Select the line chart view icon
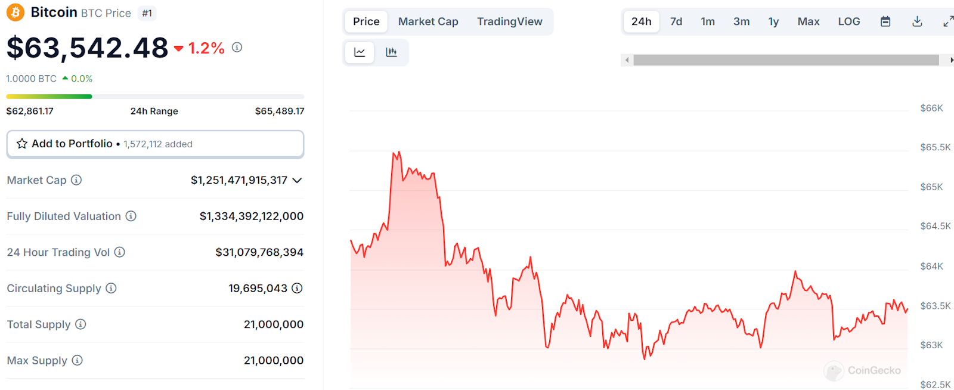The image size is (954, 390). tap(359, 52)
